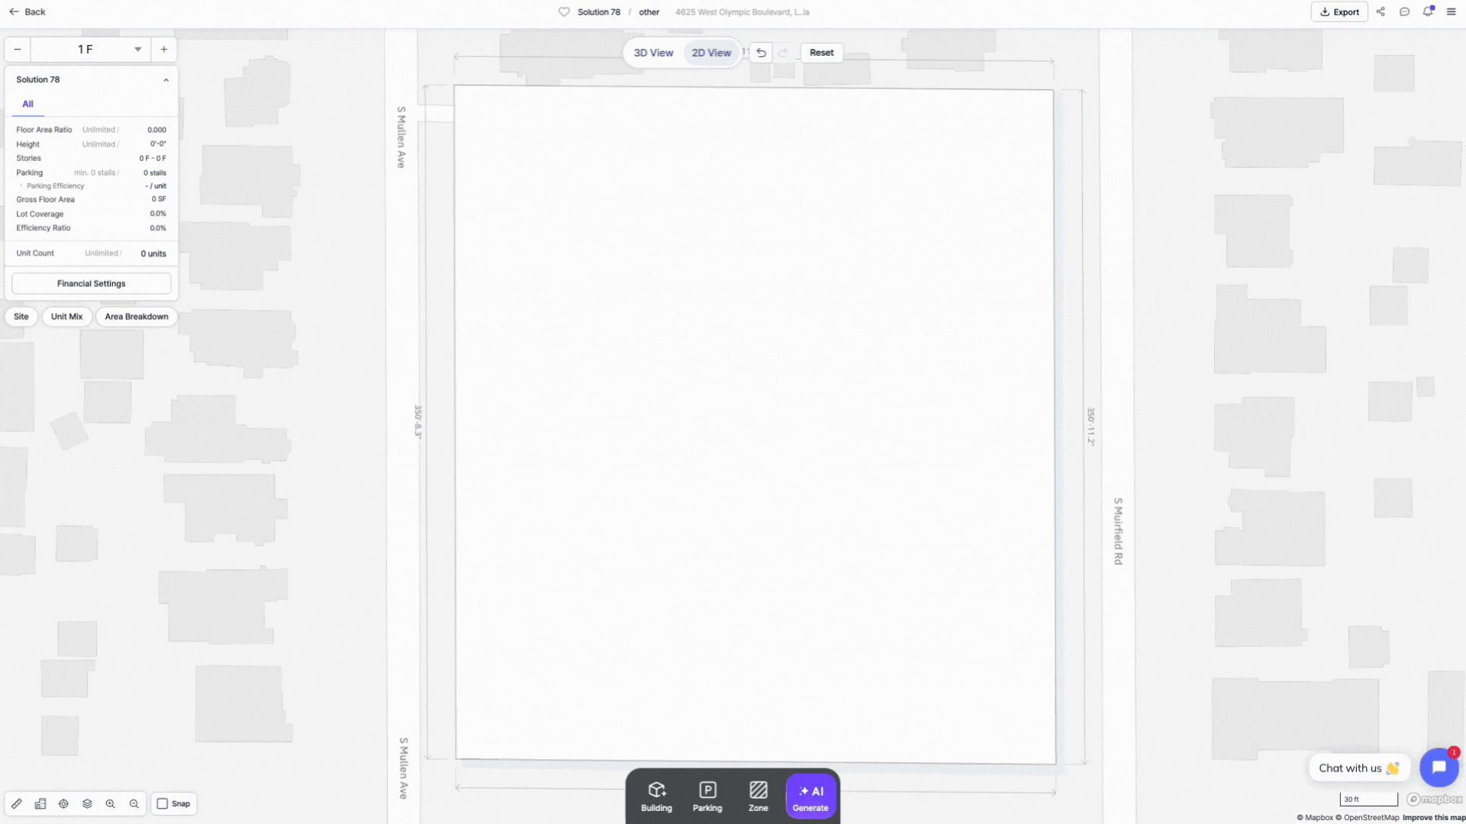
Task: Click the Financial Settings button
Action: pos(91,284)
